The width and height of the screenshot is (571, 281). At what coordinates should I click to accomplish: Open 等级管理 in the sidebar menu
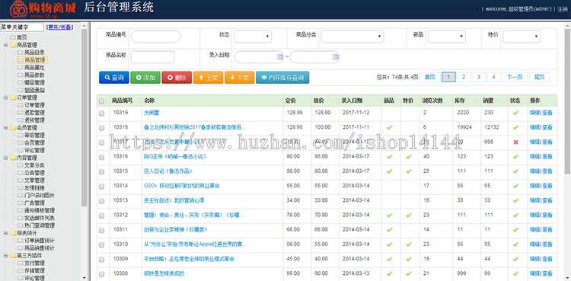[34, 136]
